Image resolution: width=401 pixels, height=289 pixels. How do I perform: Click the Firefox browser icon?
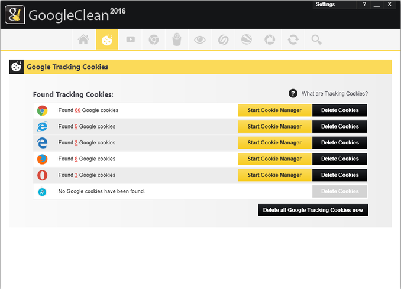pyautogui.click(x=42, y=159)
